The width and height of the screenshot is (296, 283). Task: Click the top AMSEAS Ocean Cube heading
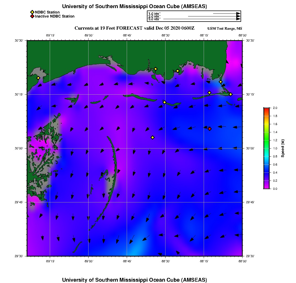(x=134, y=6)
